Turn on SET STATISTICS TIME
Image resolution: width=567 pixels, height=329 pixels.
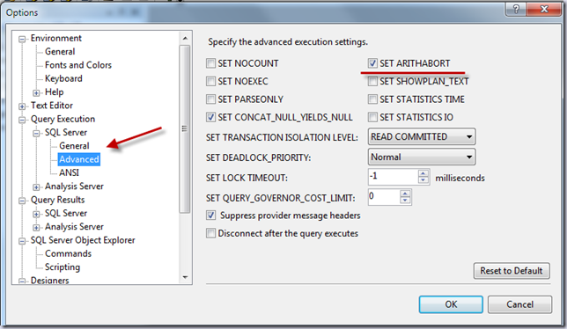click(x=372, y=99)
